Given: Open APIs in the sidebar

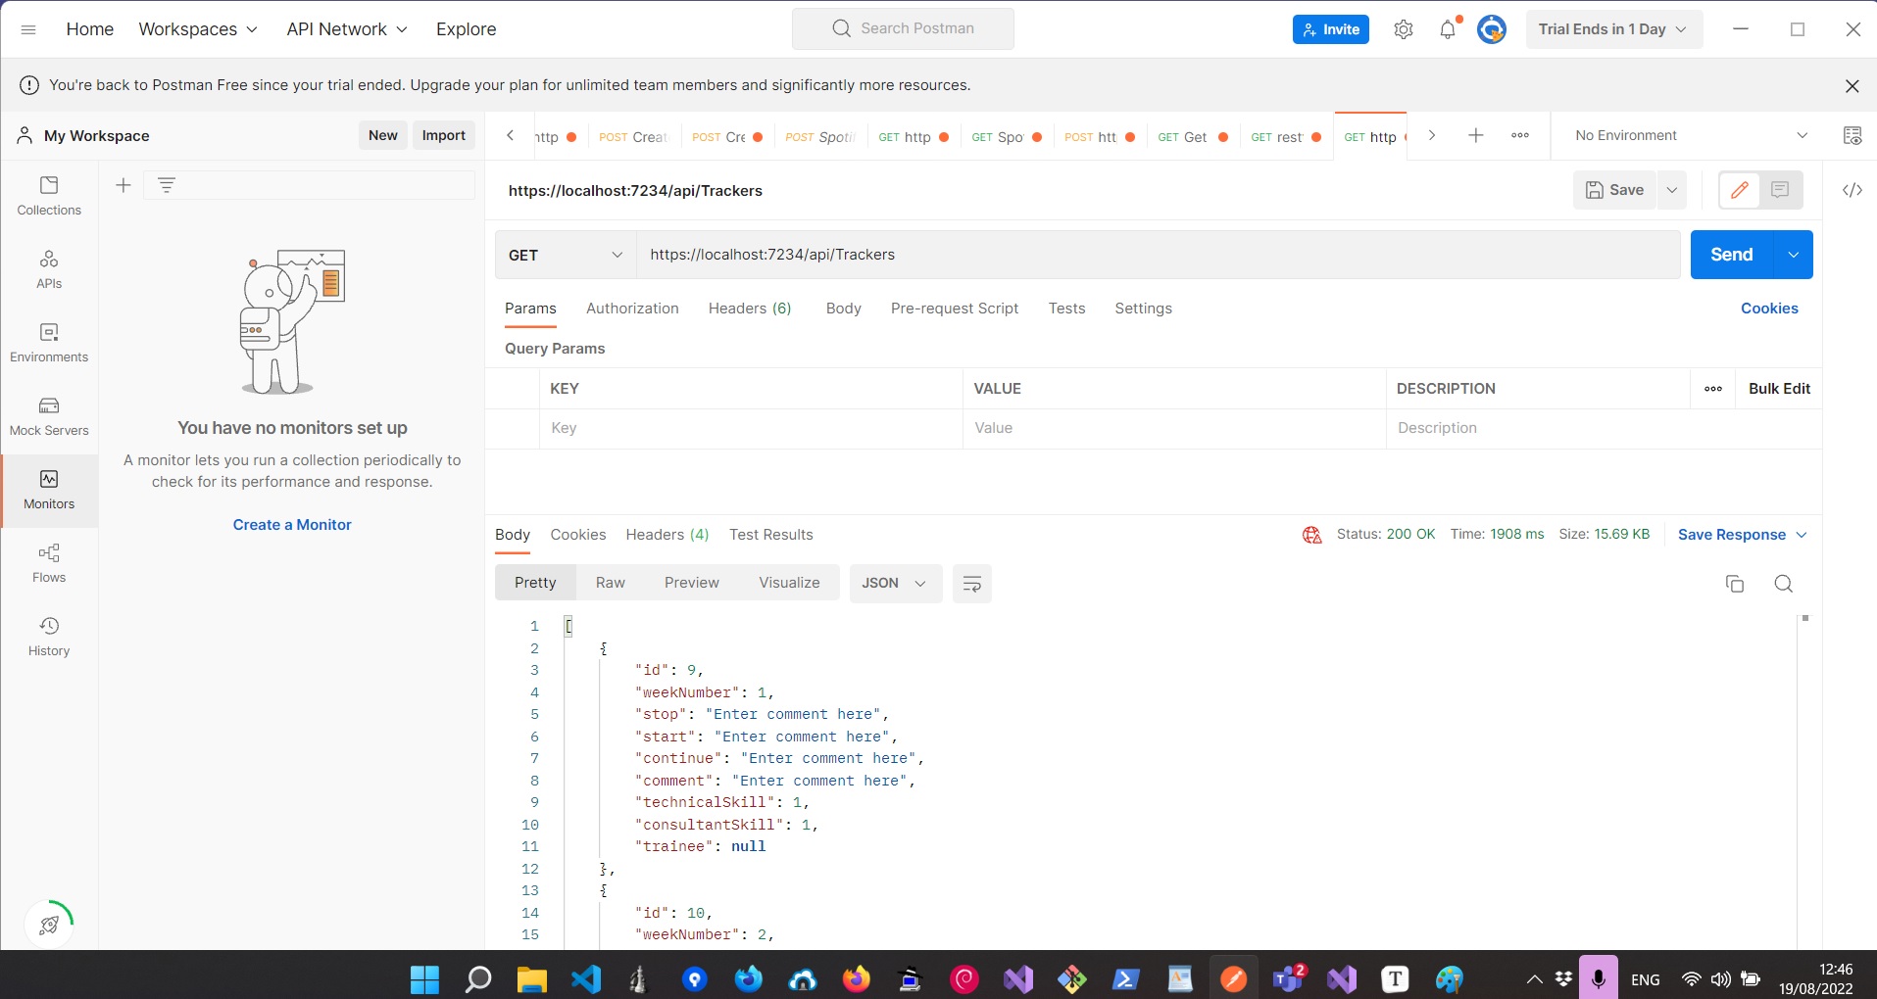Looking at the screenshot, I should pyautogui.click(x=49, y=269).
